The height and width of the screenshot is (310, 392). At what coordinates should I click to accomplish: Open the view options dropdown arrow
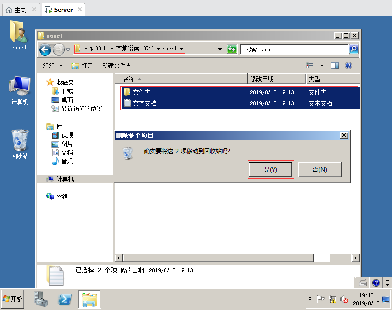(322, 66)
